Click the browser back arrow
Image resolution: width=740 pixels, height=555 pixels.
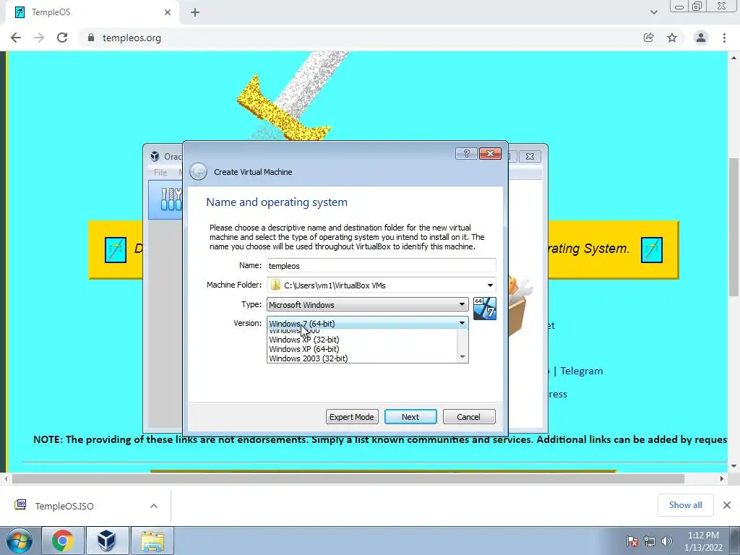click(x=16, y=38)
